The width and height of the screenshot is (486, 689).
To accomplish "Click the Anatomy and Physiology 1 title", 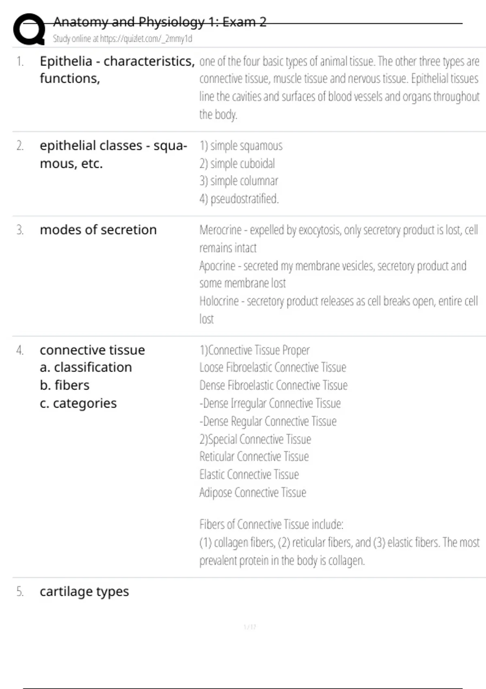I will 160,22.
